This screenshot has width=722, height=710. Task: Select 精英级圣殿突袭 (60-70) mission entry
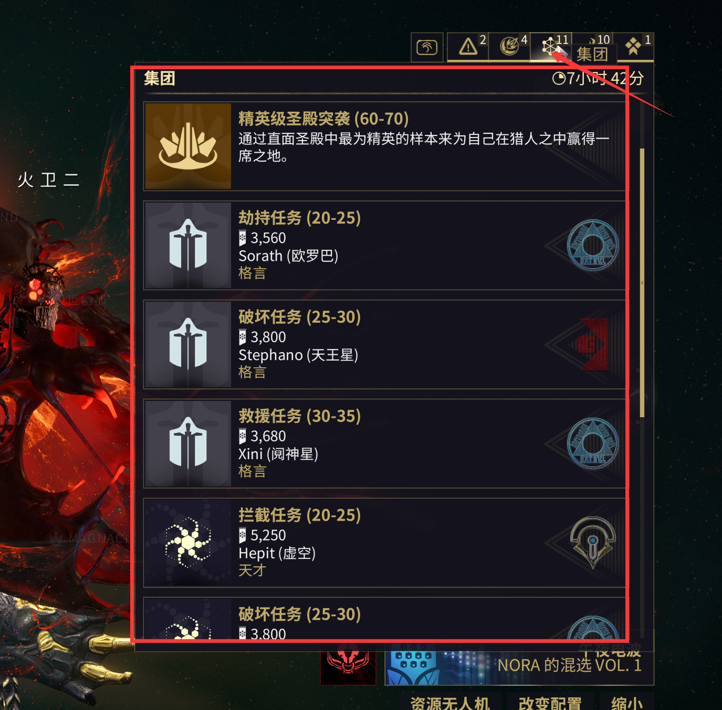coord(384,146)
